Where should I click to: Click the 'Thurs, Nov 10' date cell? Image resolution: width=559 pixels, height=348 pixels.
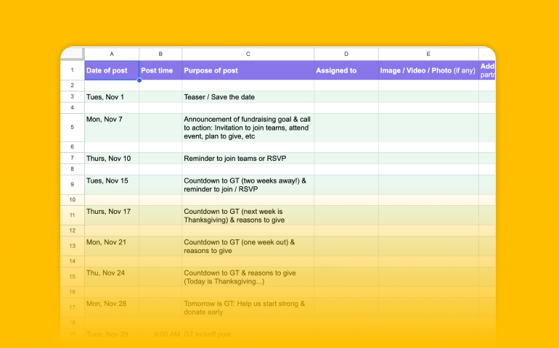tap(112, 158)
